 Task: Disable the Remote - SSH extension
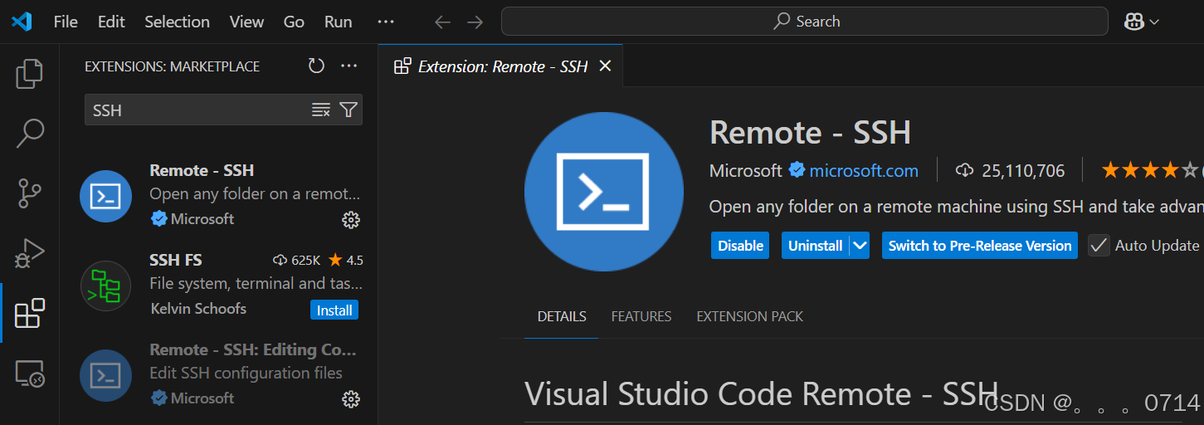click(x=740, y=246)
